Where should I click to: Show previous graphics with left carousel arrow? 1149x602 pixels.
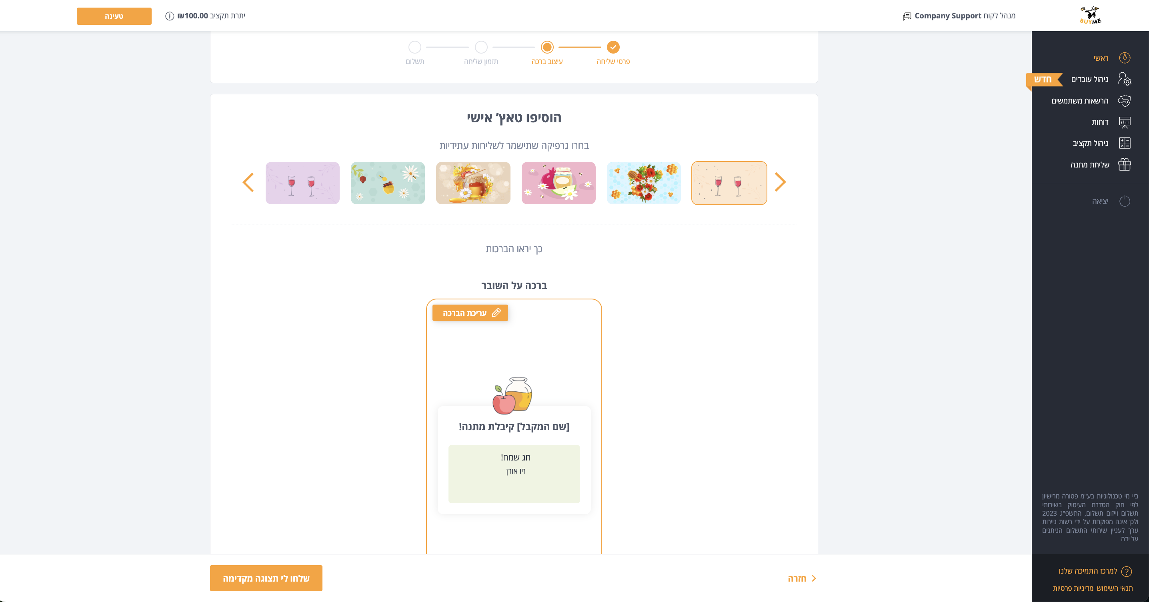[248, 182]
